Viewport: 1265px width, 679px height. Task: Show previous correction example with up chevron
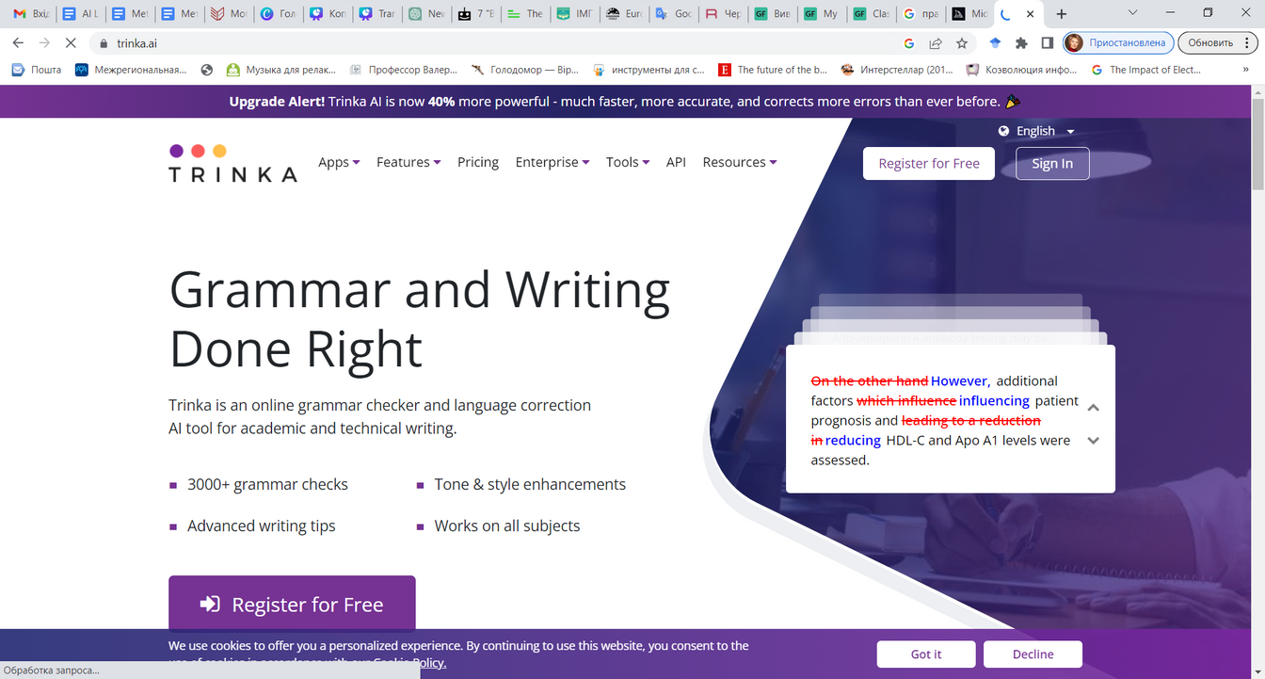[x=1093, y=408]
